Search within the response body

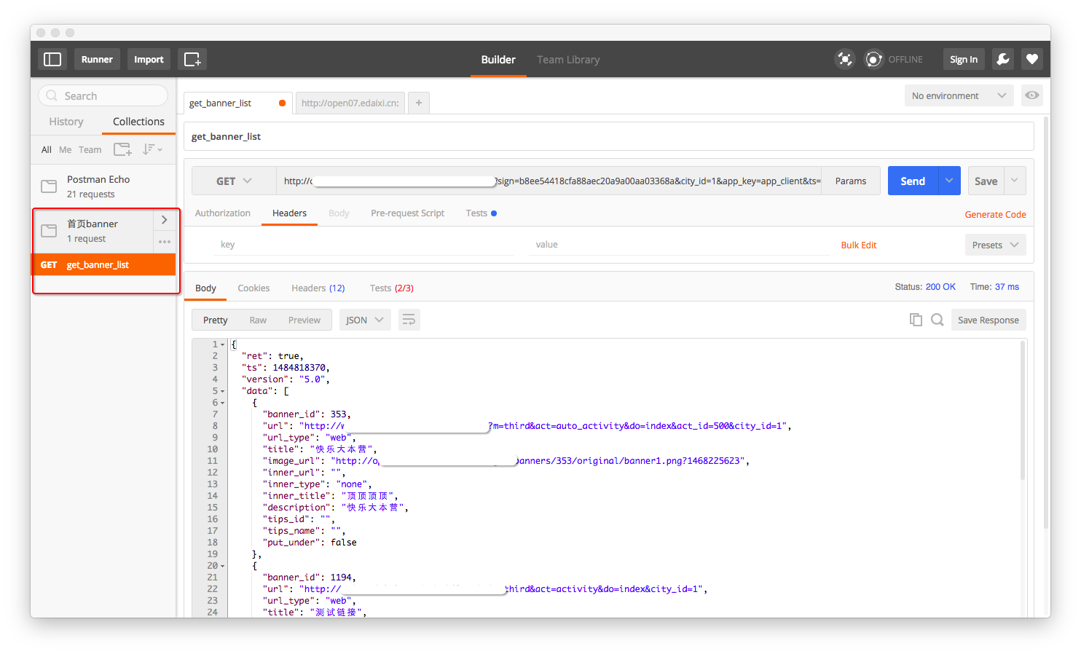click(x=937, y=320)
